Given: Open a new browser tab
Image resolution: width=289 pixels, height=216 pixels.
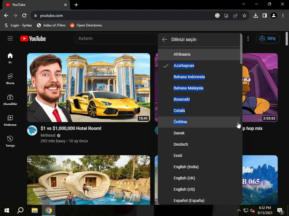Looking at the screenshot, I should click(76, 5).
